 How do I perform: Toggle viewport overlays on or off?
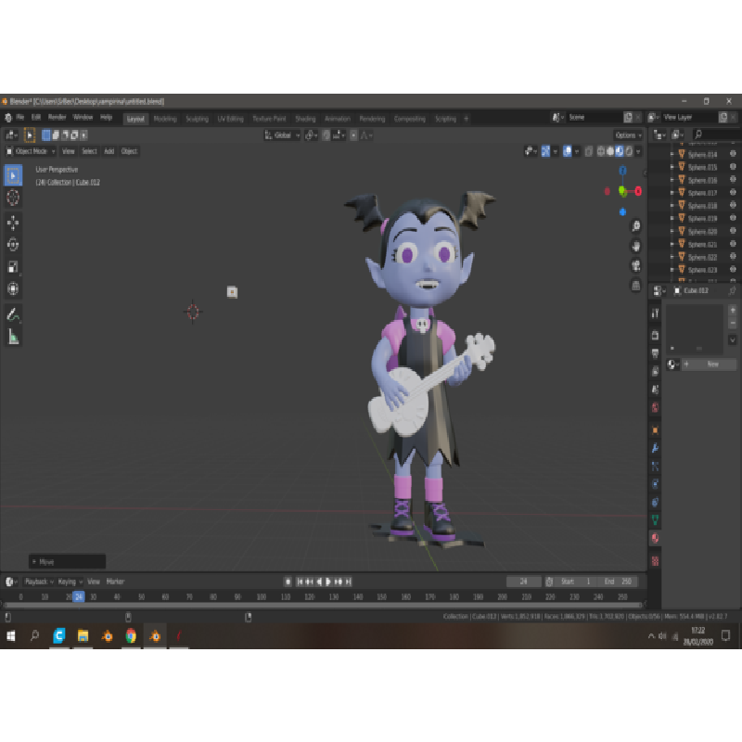[x=567, y=151]
